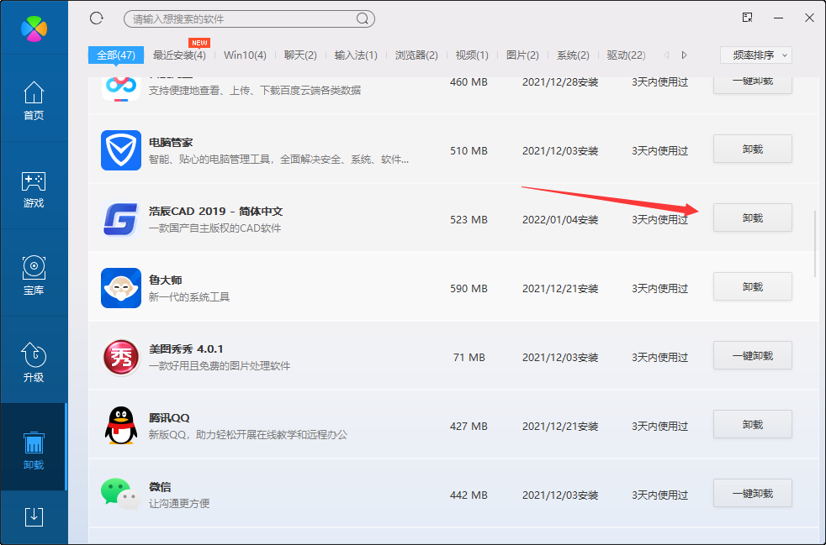The height and width of the screenshot is (545, 826).
Task: Select the 全部(47) tab
Action: pyautogui.click(x=116, y=55)
